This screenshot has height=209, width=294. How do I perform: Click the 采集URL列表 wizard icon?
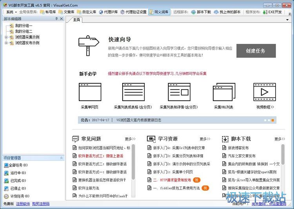[224, 92]
